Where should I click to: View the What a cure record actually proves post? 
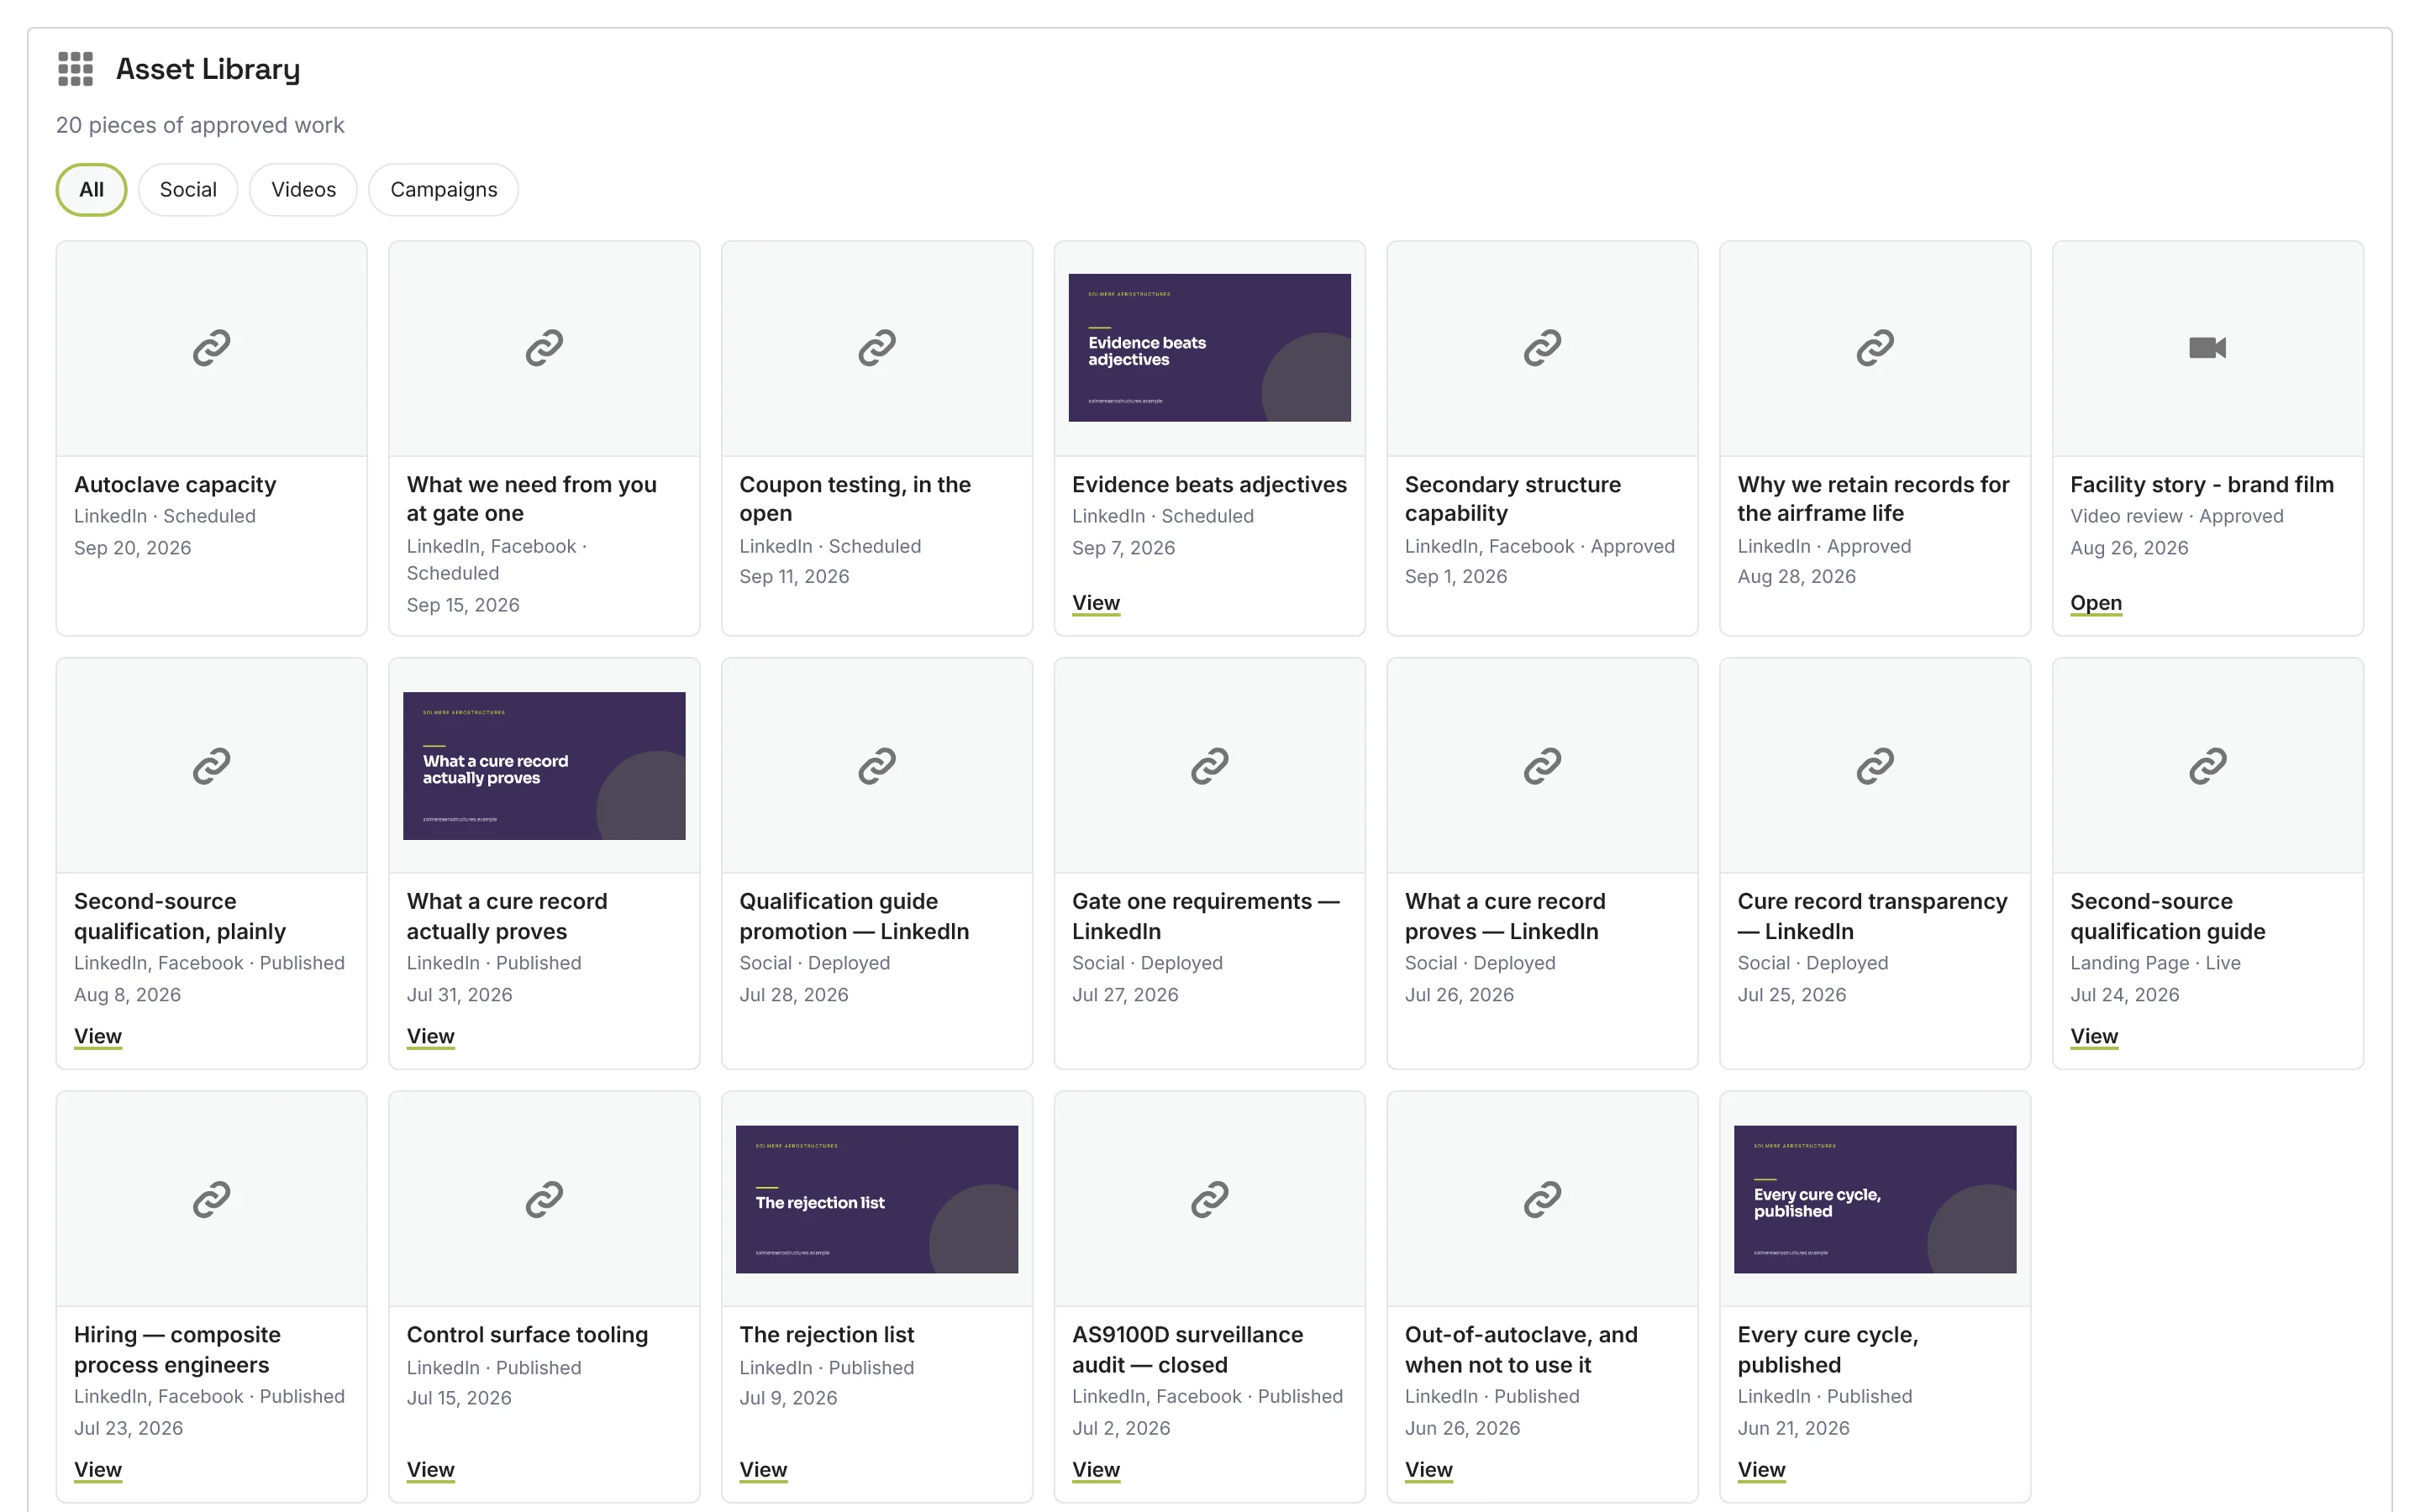tap(430, 1036)
